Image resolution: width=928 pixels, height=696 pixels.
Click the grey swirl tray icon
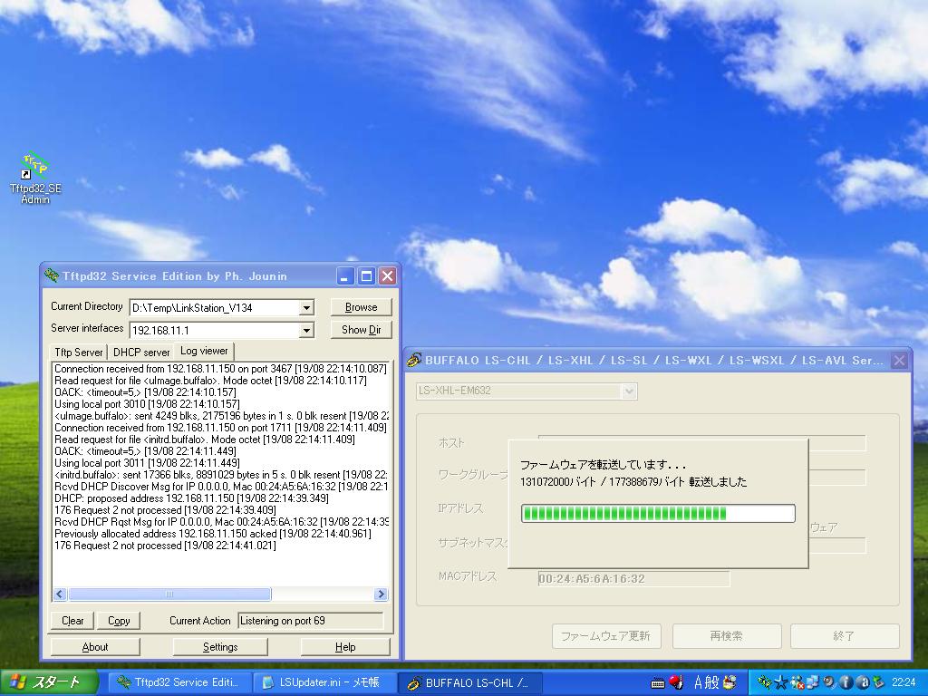coord(829,682)
